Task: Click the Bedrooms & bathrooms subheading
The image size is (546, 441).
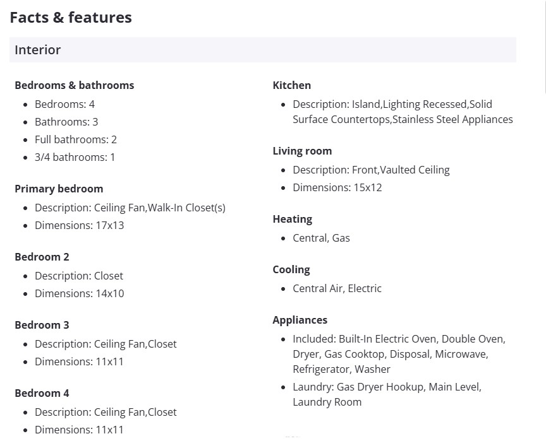Action: point(74,85)
